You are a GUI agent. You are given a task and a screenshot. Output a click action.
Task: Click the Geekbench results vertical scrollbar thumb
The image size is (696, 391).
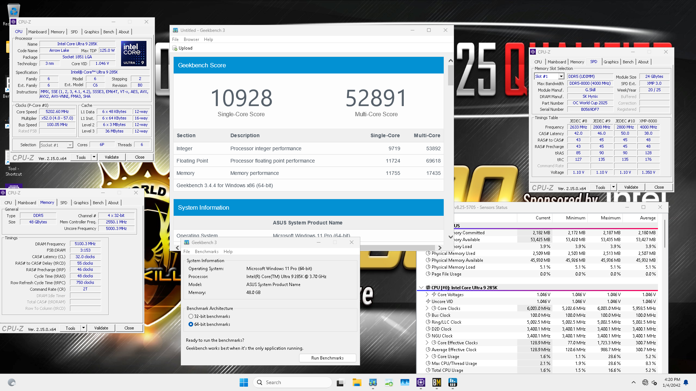451,75
